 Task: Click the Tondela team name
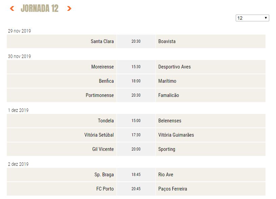[x=106, y=121]
